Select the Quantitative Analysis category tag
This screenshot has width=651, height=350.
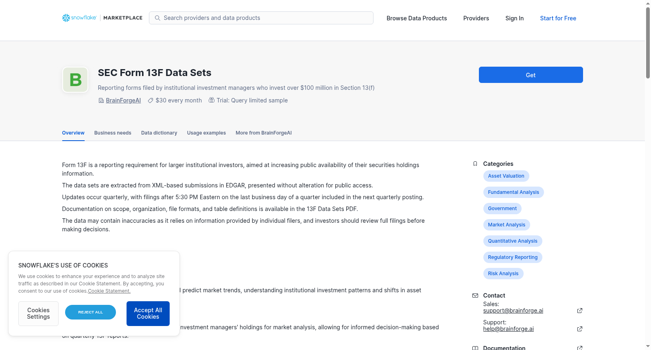click(x=513, y=241)
